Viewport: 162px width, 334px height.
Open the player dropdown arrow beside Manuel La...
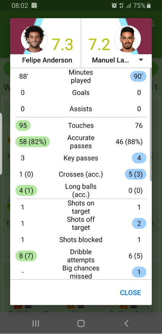point(141,60)
